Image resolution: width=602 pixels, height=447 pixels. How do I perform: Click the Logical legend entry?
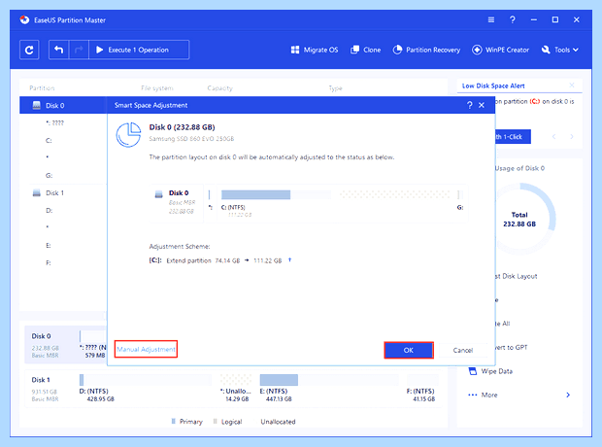[227, 422]
